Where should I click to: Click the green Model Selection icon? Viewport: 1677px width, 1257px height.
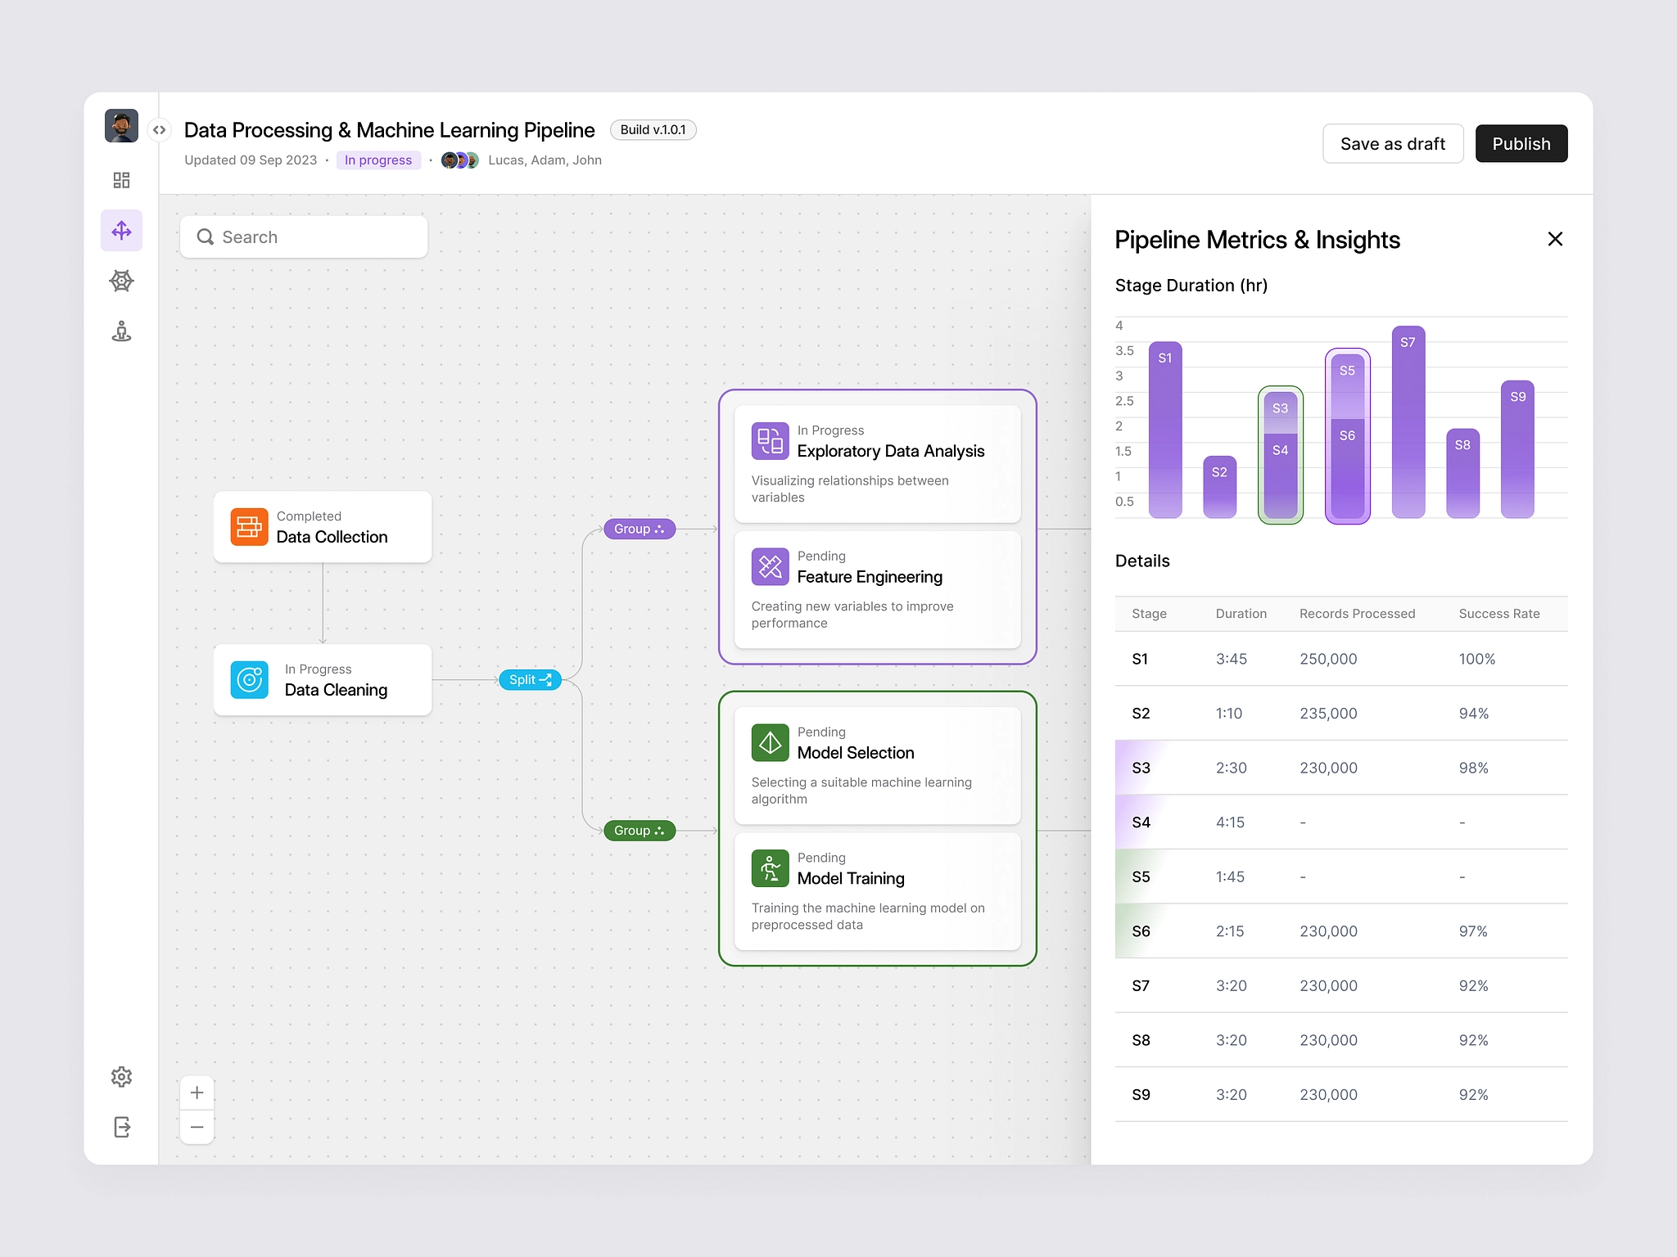point(770,743)
